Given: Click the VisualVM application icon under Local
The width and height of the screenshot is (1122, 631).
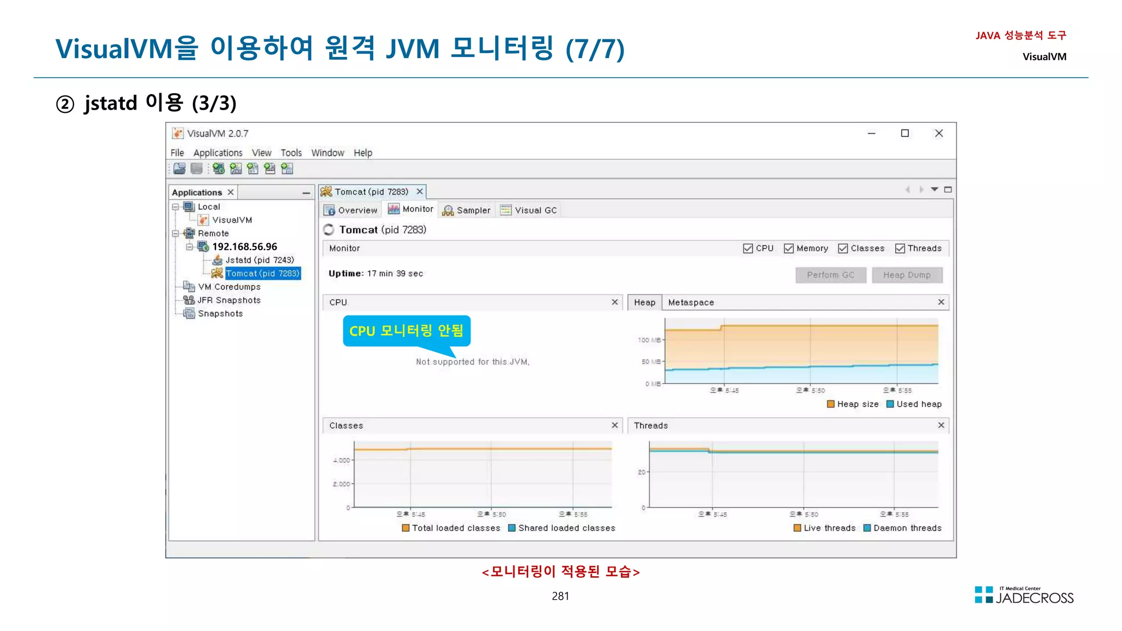Looking at the screenshot, I should pyautogui.click(x=204, y=220).
